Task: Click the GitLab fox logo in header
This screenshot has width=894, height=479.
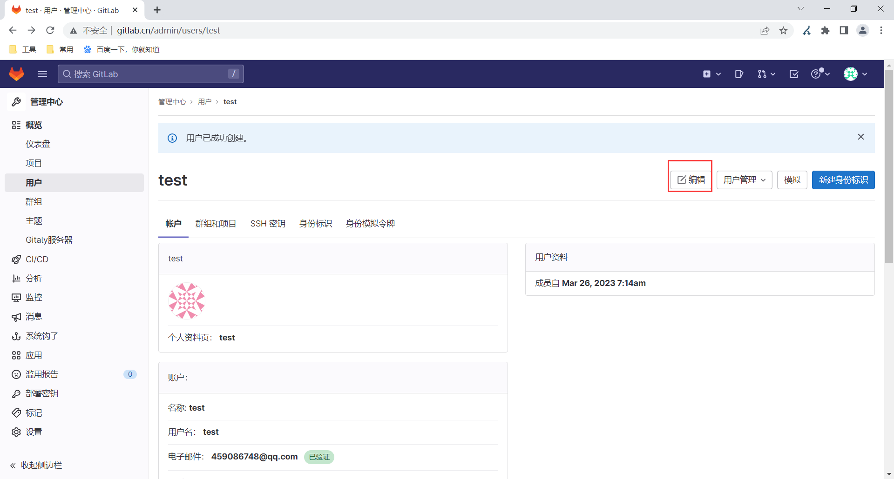Action: pyautogui.click(x=17, y=74)
